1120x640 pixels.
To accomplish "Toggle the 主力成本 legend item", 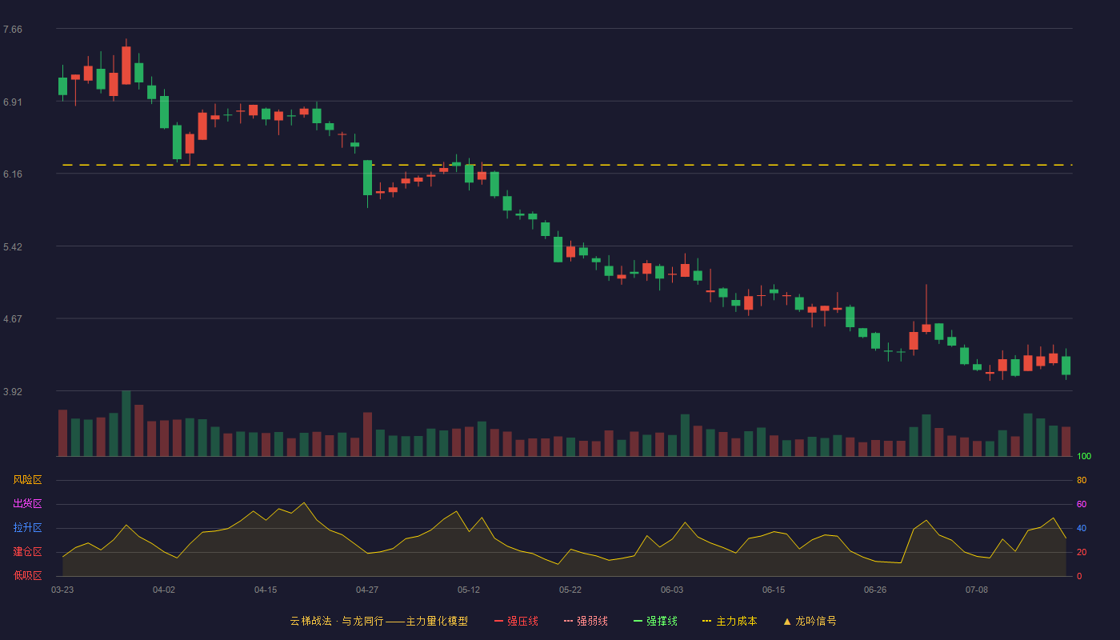I will tap(730, 621).
